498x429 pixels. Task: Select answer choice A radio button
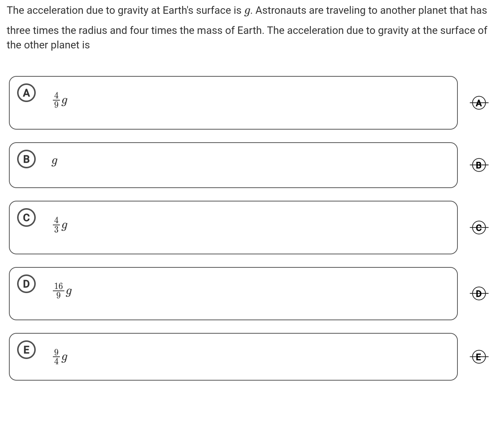click(x=26, y=93)
